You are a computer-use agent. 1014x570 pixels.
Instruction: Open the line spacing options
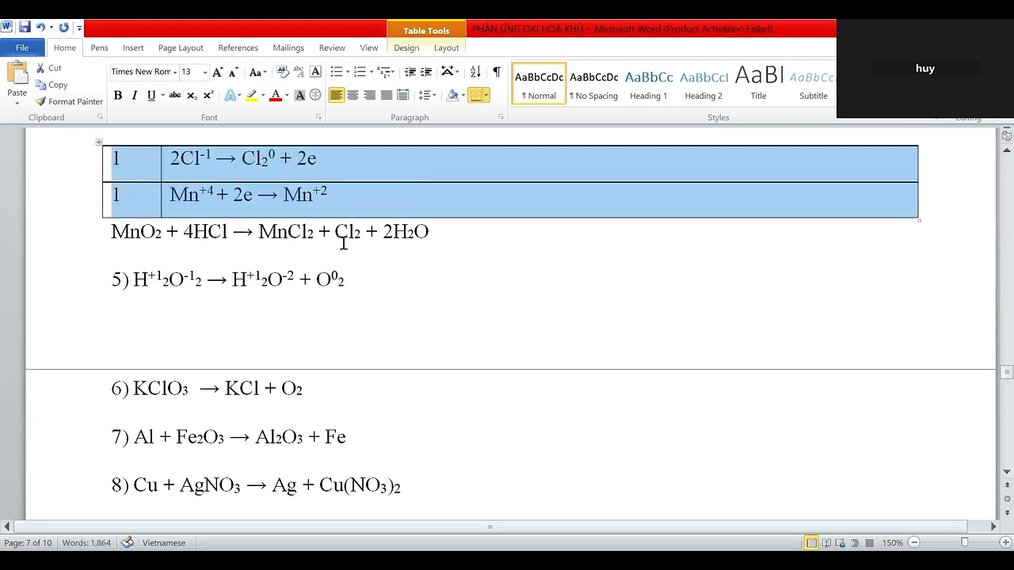click(x=427, y=95)
